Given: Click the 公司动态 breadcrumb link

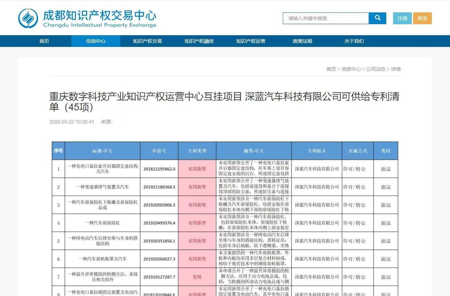Looking at the screenshot, I should 376,68.
